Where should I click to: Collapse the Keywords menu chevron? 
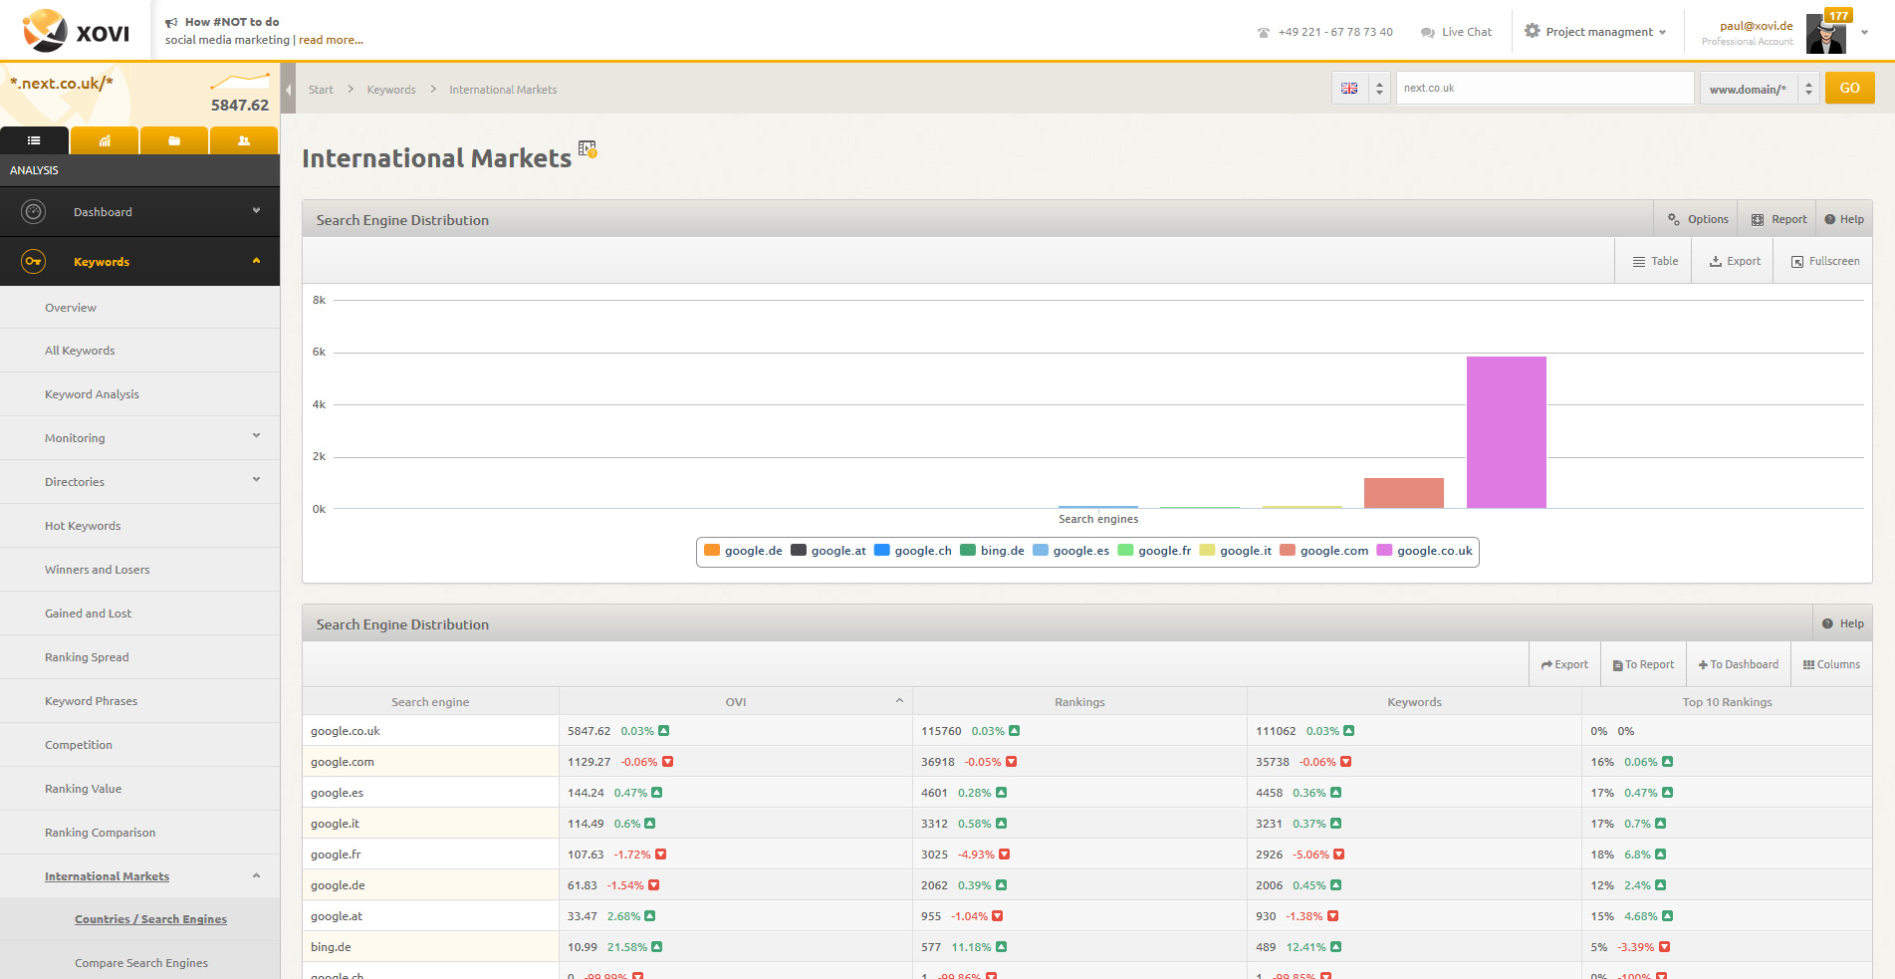pyautogui.click(x=256, y=261)
